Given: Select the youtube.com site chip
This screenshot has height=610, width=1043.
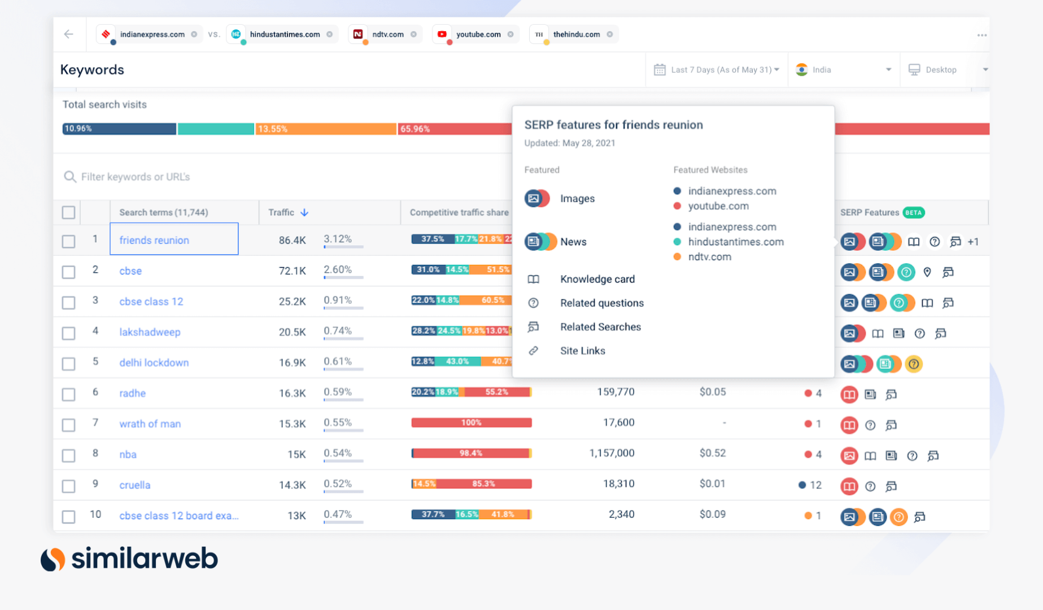Looking at the screenshot, I should tap(475, 34).
